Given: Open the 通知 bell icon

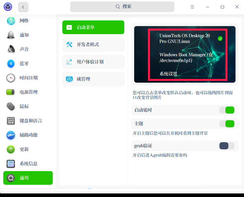Looking at the screenshot, I should pyautogui.click(x=11, y=35).
